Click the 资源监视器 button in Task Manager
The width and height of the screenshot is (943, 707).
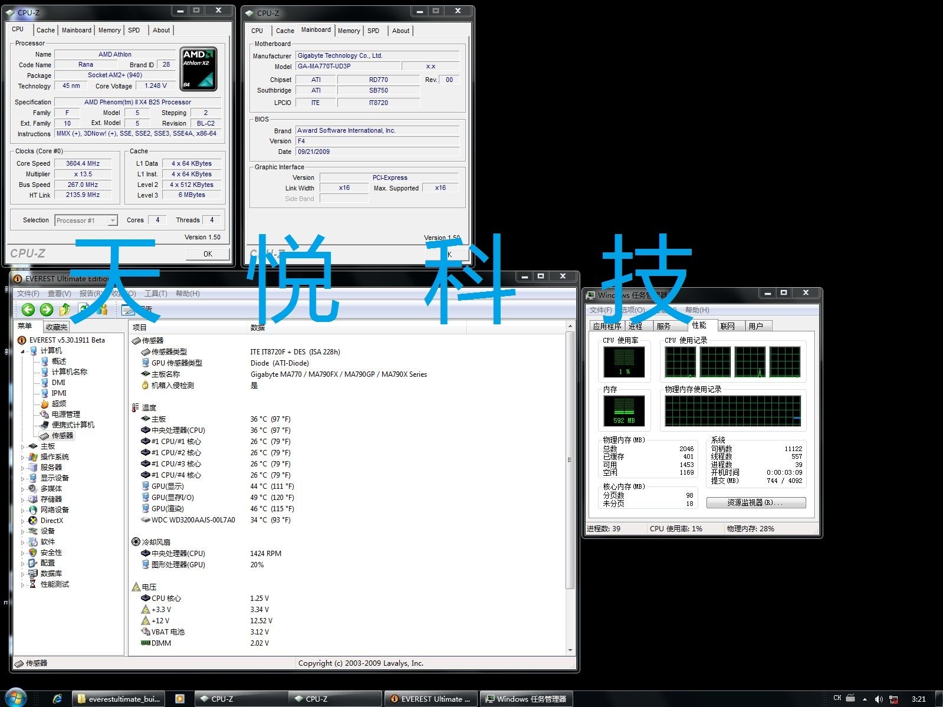click(755, 502)
